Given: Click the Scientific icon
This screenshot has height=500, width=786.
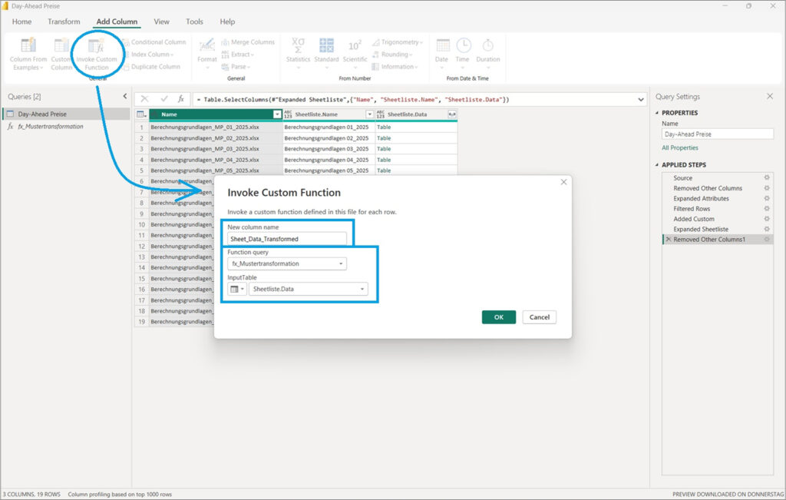Looking at the screenshot, I should (x=355, y=45).
